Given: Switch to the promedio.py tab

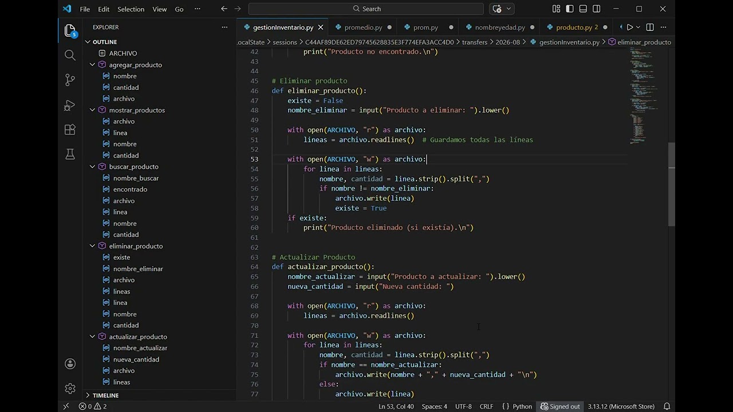Looking at the screenshot, I should (x=363, y=27).
